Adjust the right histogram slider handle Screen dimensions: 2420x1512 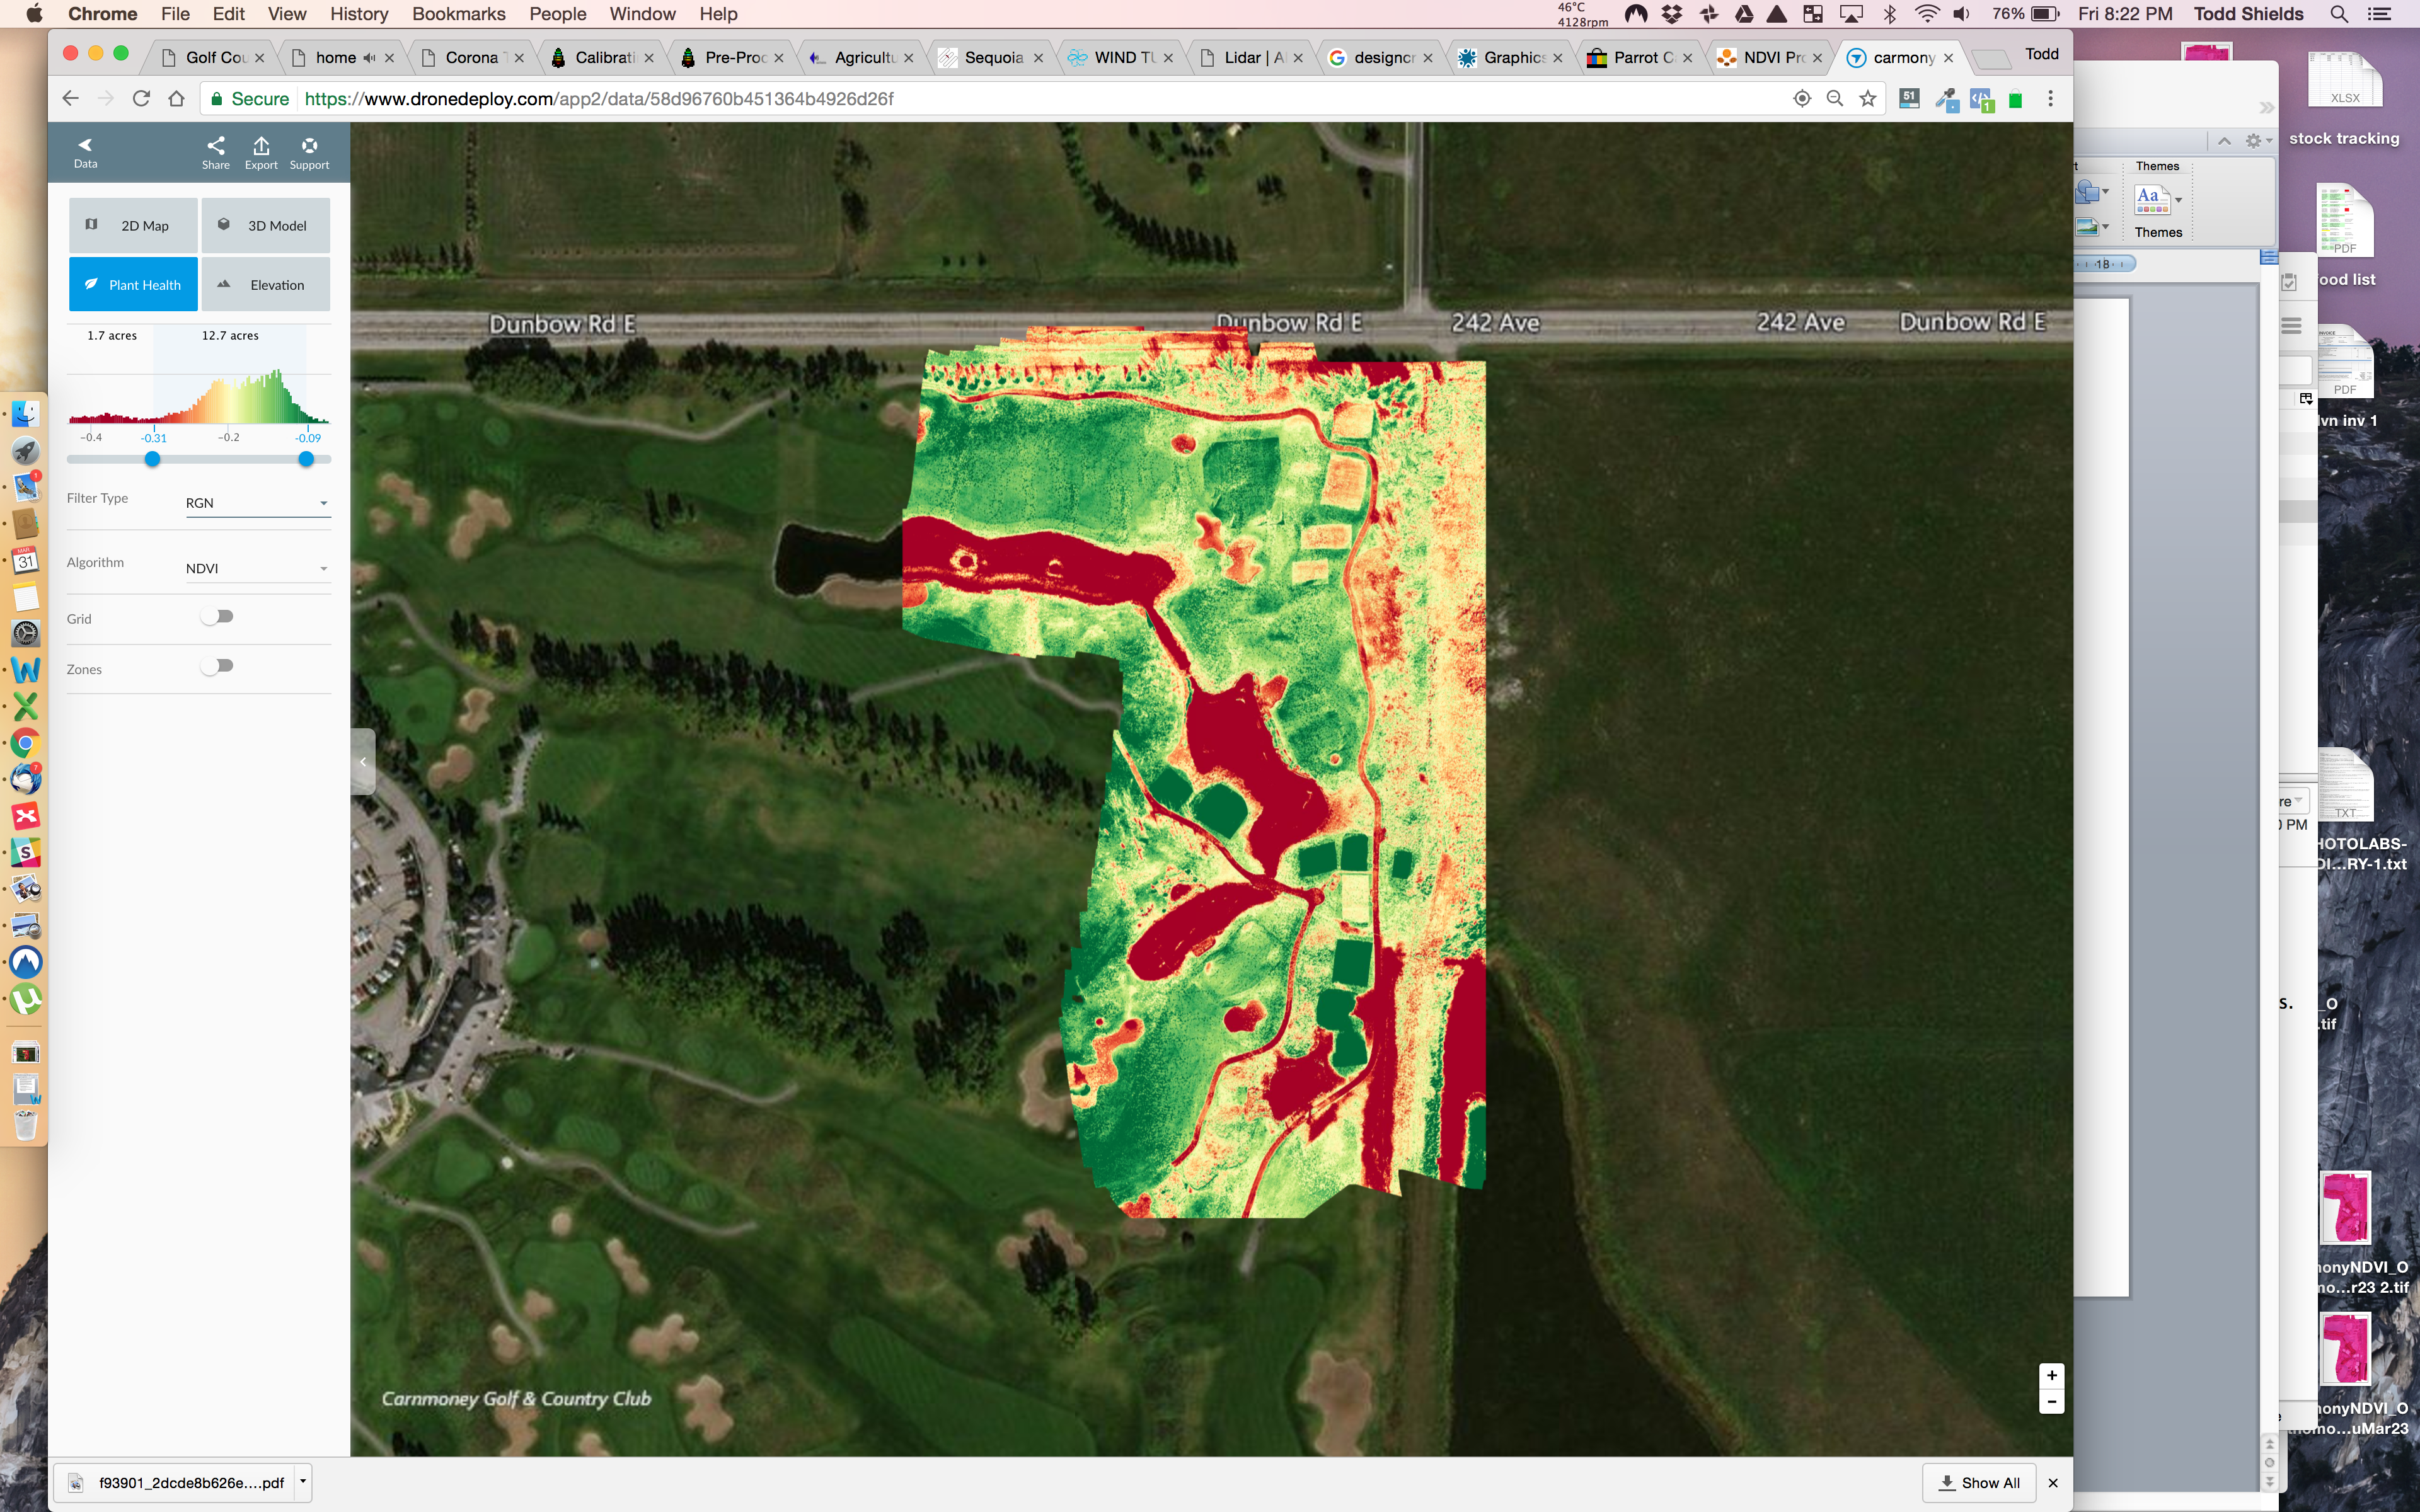(306, 459)
